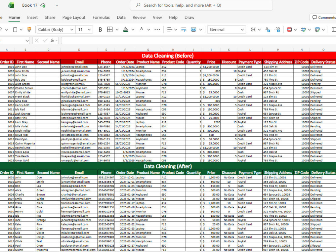Select cell '321 Maple Ave, 10004' for order 1005
Image resolution: width=336 pixels, height=252 pixels.
coord(278,190)
